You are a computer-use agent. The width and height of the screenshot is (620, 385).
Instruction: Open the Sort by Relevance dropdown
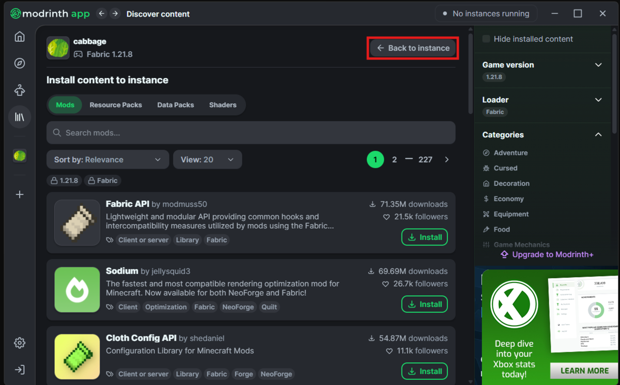(x=107, y=159)
